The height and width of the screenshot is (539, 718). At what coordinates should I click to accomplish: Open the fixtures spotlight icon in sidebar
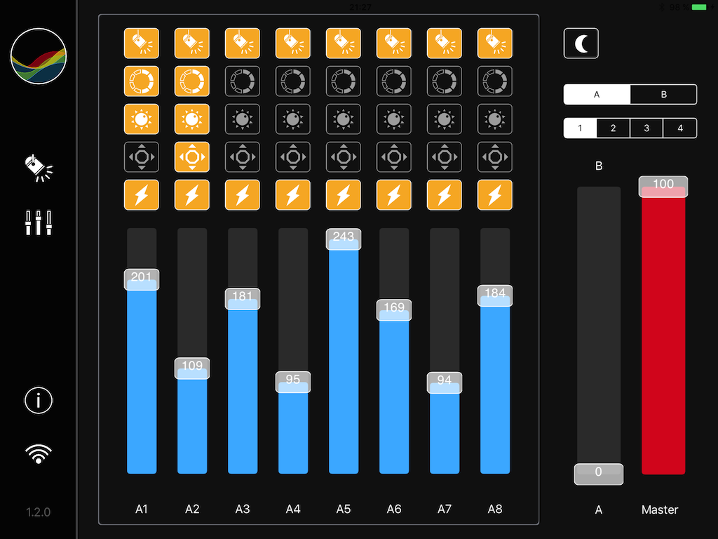pyautogui.click(x=39, y=168)
